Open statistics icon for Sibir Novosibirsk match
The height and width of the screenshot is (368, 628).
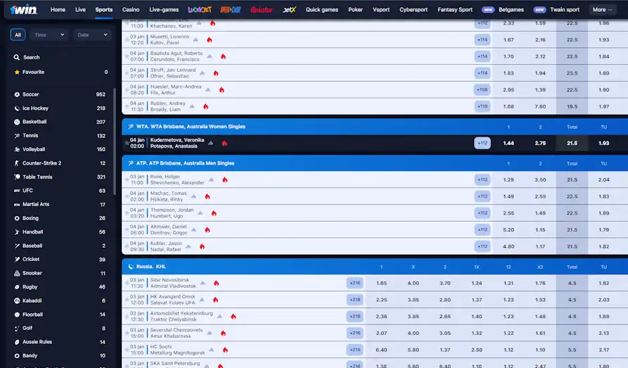tap(203, 283)
